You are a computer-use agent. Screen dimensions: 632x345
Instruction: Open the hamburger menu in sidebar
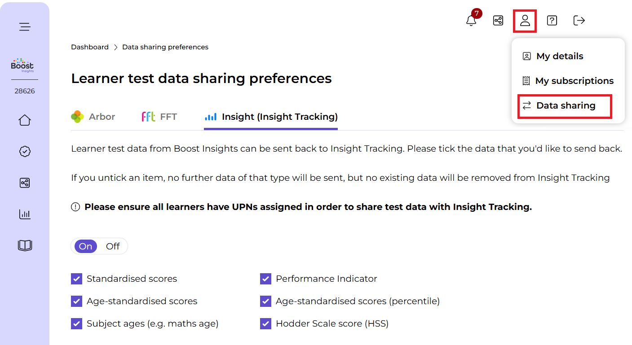coord(25,27)
